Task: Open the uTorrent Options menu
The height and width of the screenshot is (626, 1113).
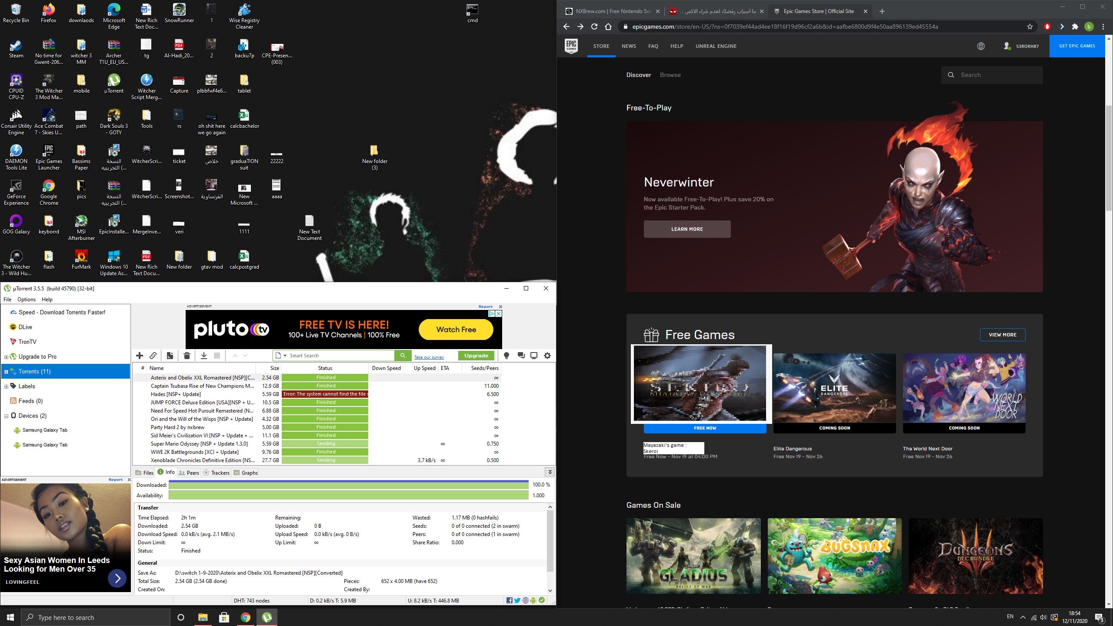Action: [x=27, y=300]
